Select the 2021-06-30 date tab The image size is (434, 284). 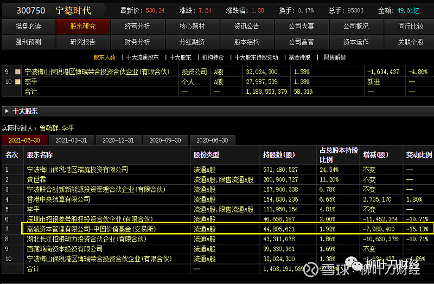point(24,140)
